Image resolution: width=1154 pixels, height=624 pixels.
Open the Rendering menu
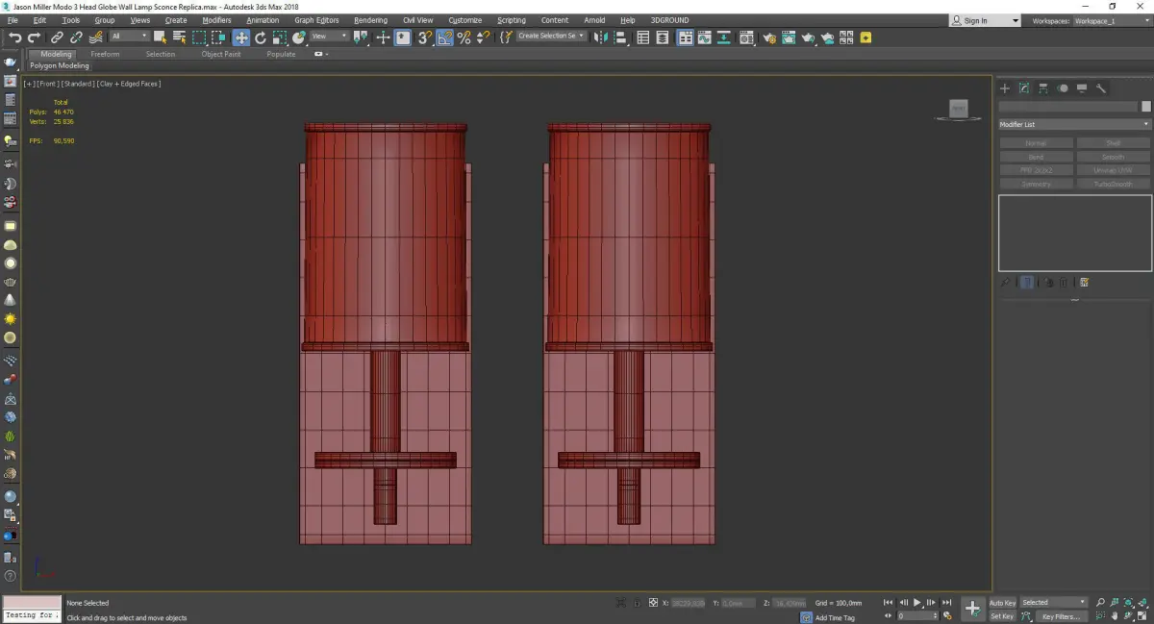point(370,20)
